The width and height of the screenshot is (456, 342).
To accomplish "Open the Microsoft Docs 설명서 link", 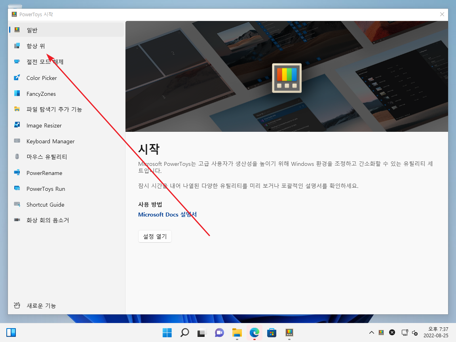I will (x=167, y=215).
